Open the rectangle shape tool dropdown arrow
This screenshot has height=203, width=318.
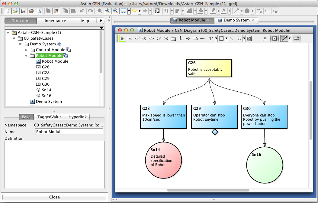(226, 39)
